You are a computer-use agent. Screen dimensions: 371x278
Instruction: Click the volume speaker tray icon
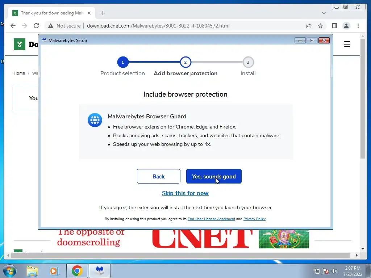[334, 271]
